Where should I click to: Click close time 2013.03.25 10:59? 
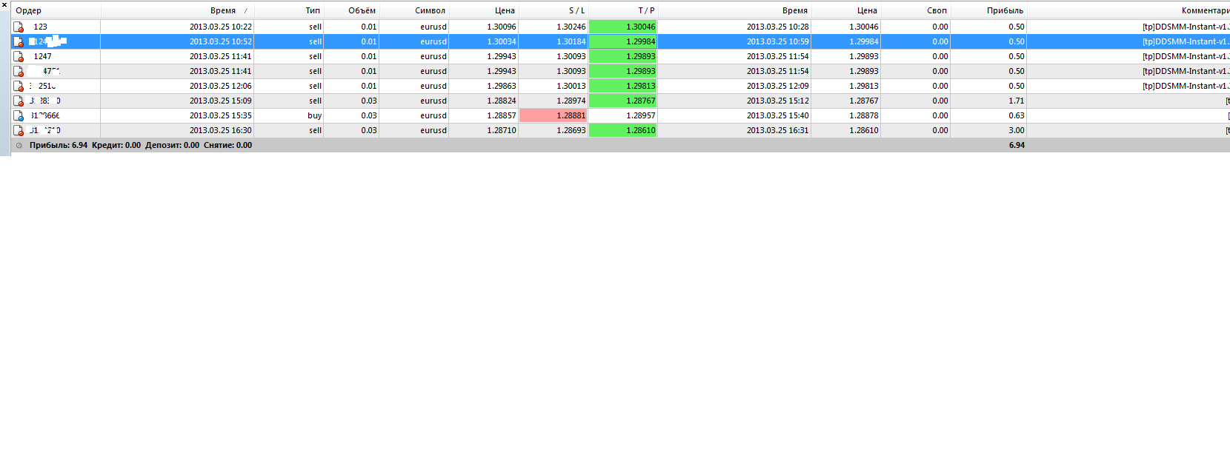click(x=778, y=41)
